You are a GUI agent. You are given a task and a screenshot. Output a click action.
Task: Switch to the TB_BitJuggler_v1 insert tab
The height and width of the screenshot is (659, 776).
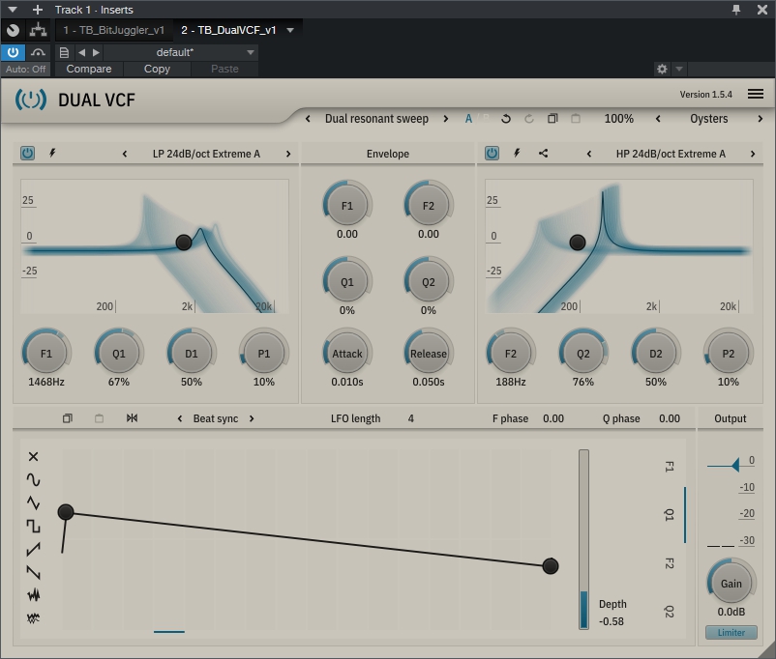[x=114, y=30]
